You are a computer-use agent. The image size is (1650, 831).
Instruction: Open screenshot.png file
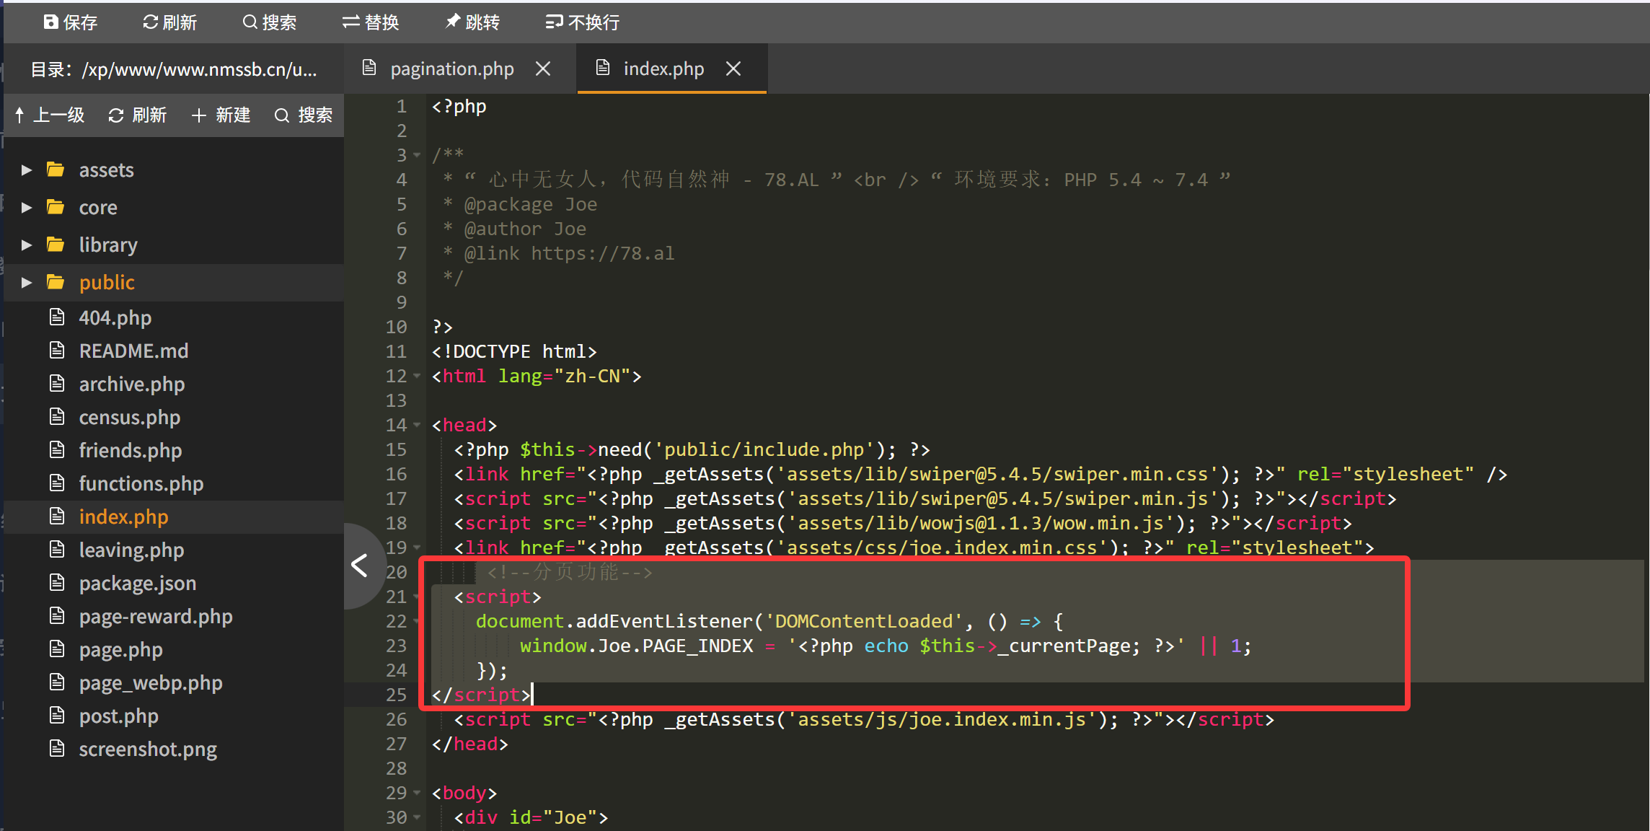coord(148,749)
